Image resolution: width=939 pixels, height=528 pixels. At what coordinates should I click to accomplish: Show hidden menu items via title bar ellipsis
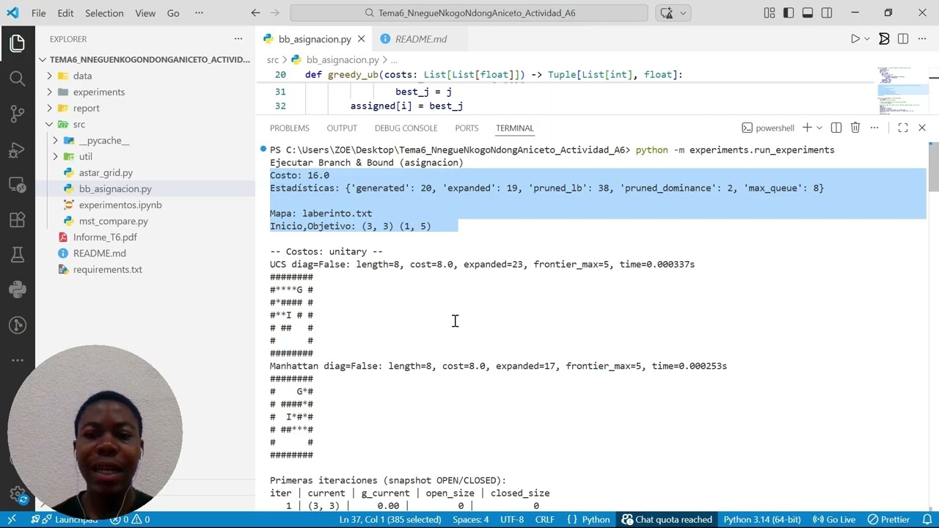pos(199,12)
